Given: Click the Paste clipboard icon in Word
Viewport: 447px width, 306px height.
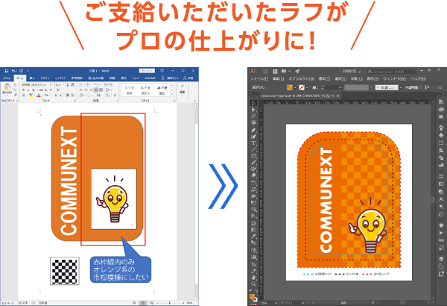Looking at the screenshot, I should [6, 88].
